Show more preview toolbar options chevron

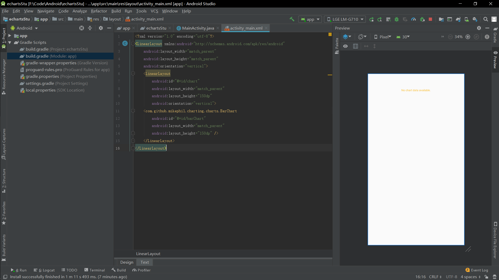(x=442, y=37)
